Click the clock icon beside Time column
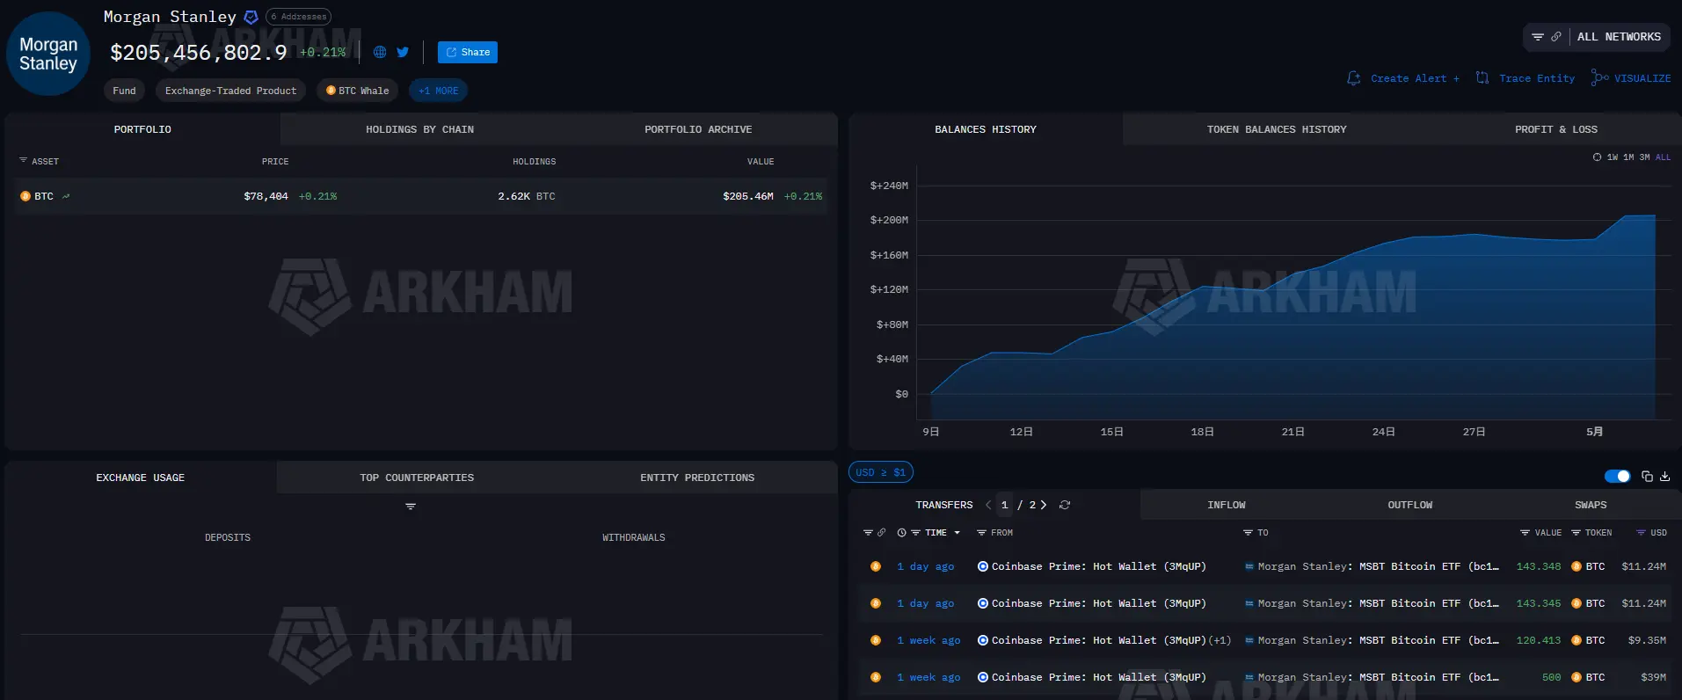Image resolution: width=1682 pixels, height=700 pixels. click(x=901, y=533)
